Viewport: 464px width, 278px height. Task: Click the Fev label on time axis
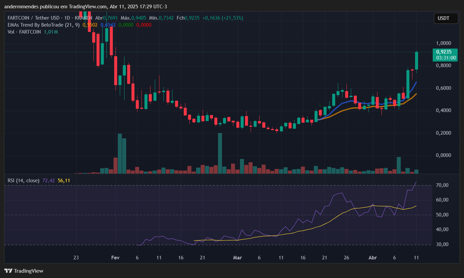(x=115, y=258)
